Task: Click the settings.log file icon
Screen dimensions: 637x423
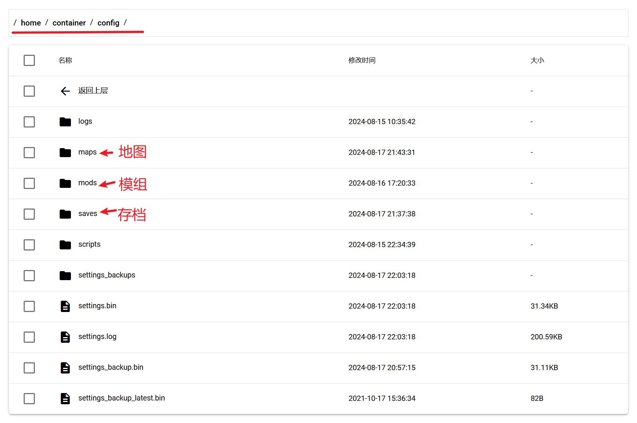Action: 65,337
